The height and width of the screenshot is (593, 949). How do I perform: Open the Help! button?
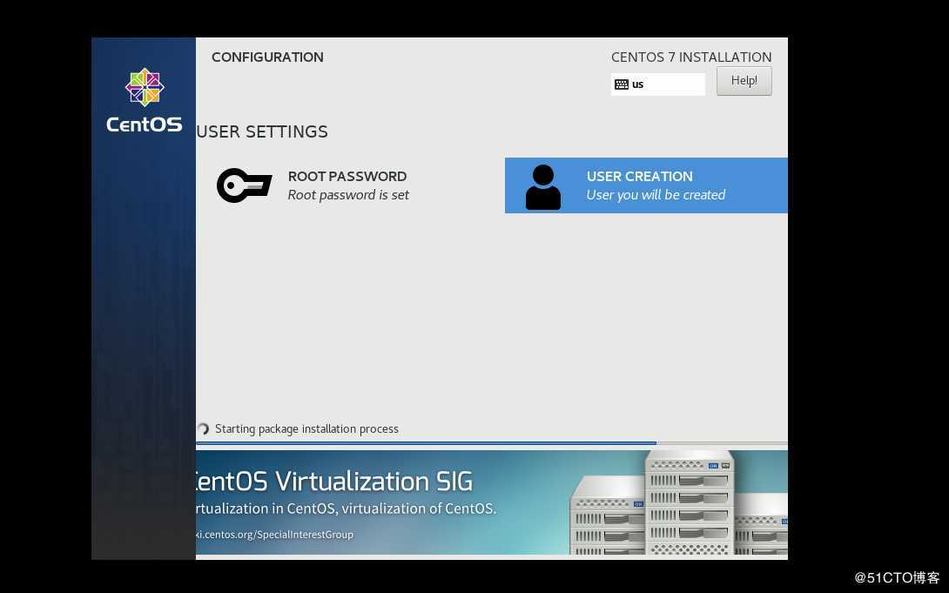coord(744,80)
